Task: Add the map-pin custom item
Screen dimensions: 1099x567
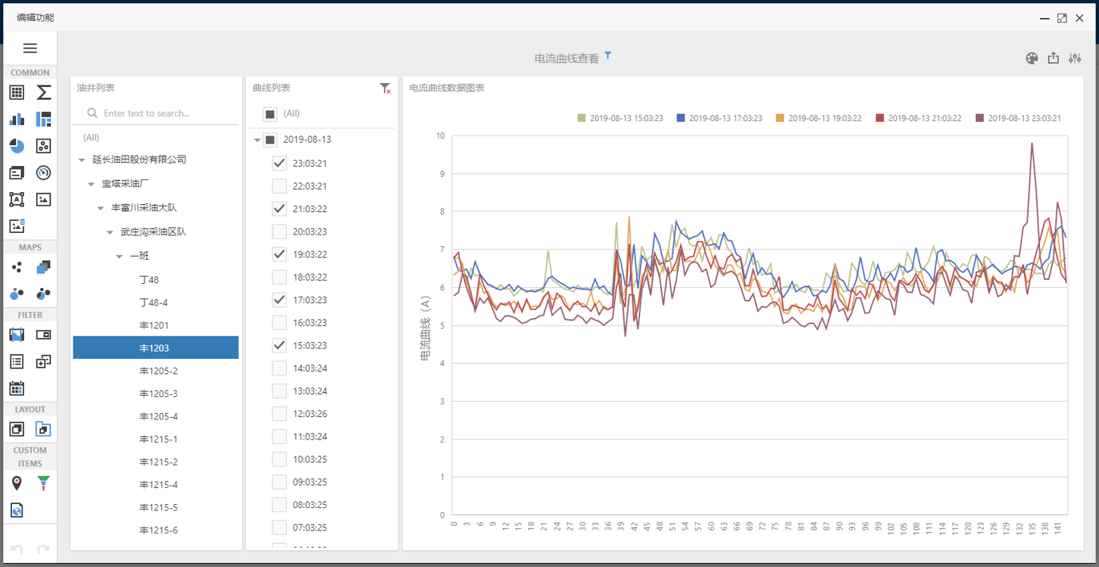Action: [x=17, y=483]
